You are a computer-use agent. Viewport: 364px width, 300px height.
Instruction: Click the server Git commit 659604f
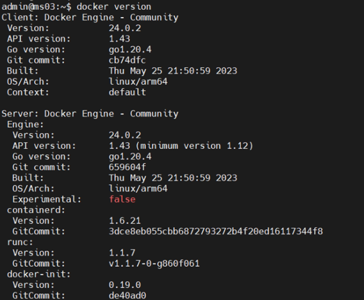click(x=127, y=167)
